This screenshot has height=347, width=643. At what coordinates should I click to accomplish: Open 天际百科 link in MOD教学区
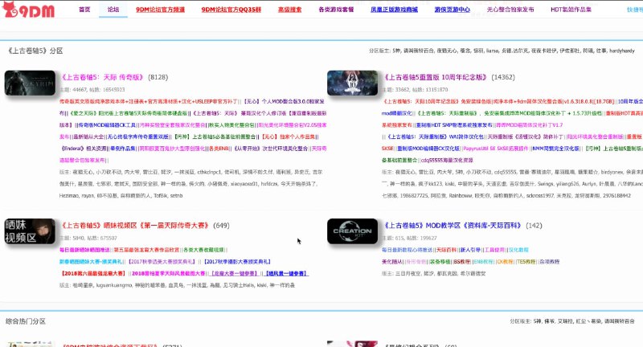[x=446, y=250]
